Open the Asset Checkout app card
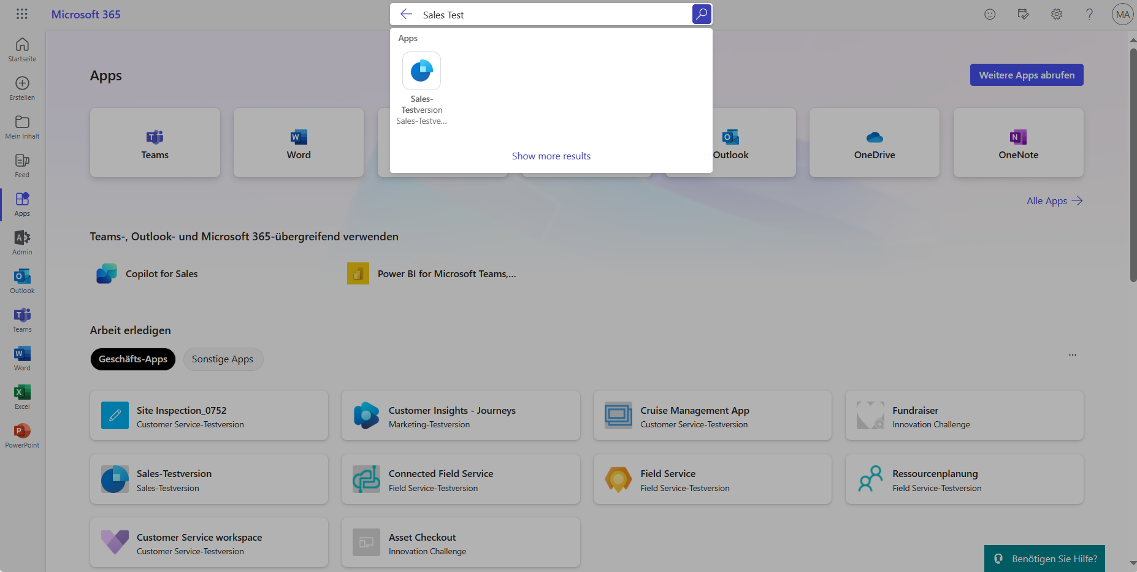Image resolution: width=1137 pixels, height=572 pixels. [461, 543]
